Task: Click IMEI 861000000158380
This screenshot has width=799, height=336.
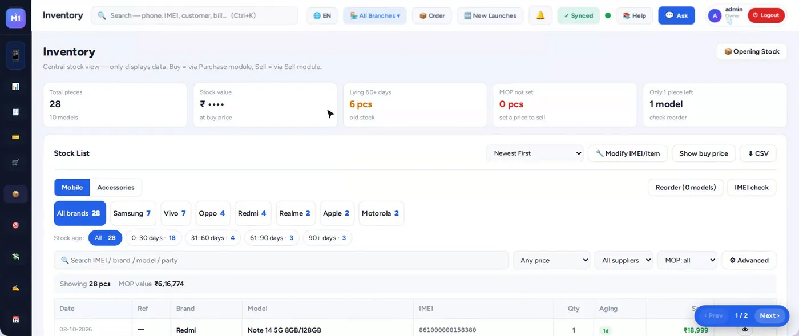Action: pyautogui.click(x=447, y=330)
